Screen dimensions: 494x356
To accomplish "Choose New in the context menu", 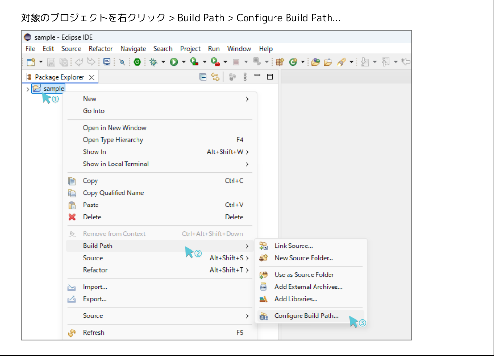I will point(160,99).
